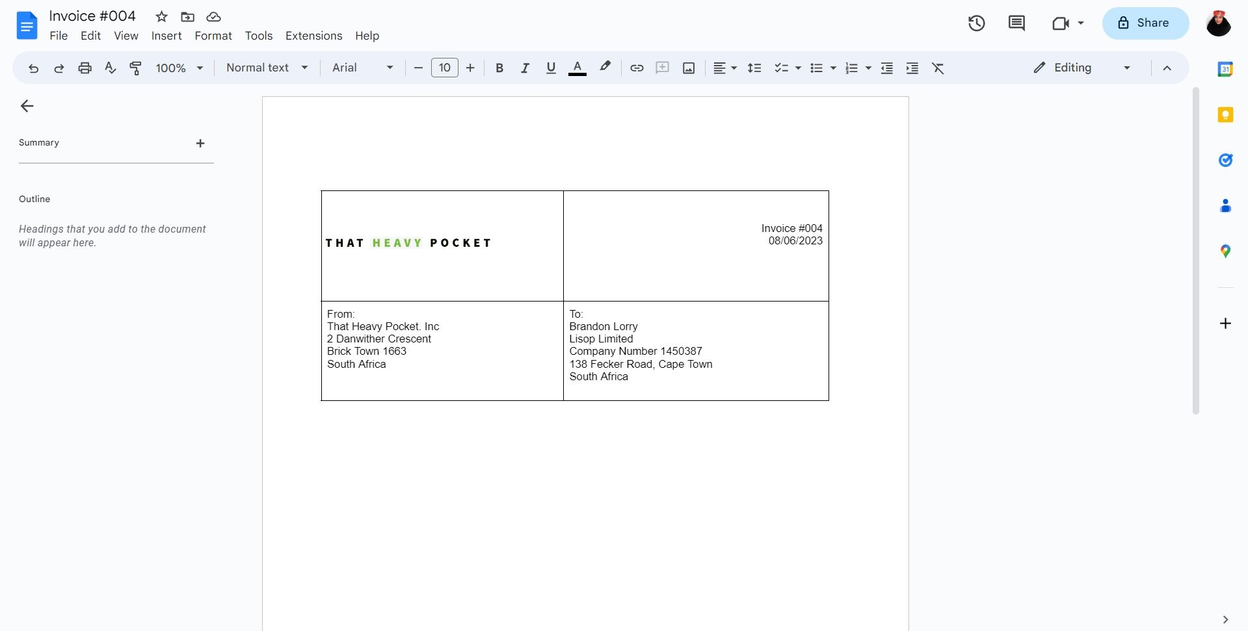
Task: Apply a bulleted list
Action: coord(817,68)
